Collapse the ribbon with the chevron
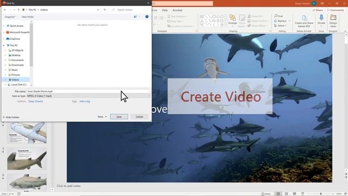The image size is (348, 196). click(x=345, y=31)
